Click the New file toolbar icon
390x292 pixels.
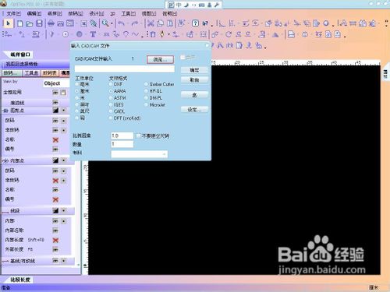coord(19,23)
